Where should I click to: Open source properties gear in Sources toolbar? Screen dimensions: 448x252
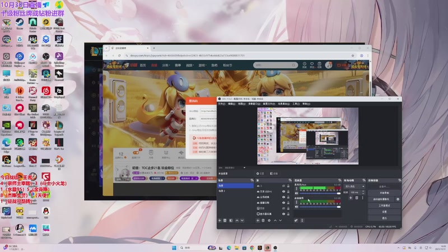[x=269, y=220]
